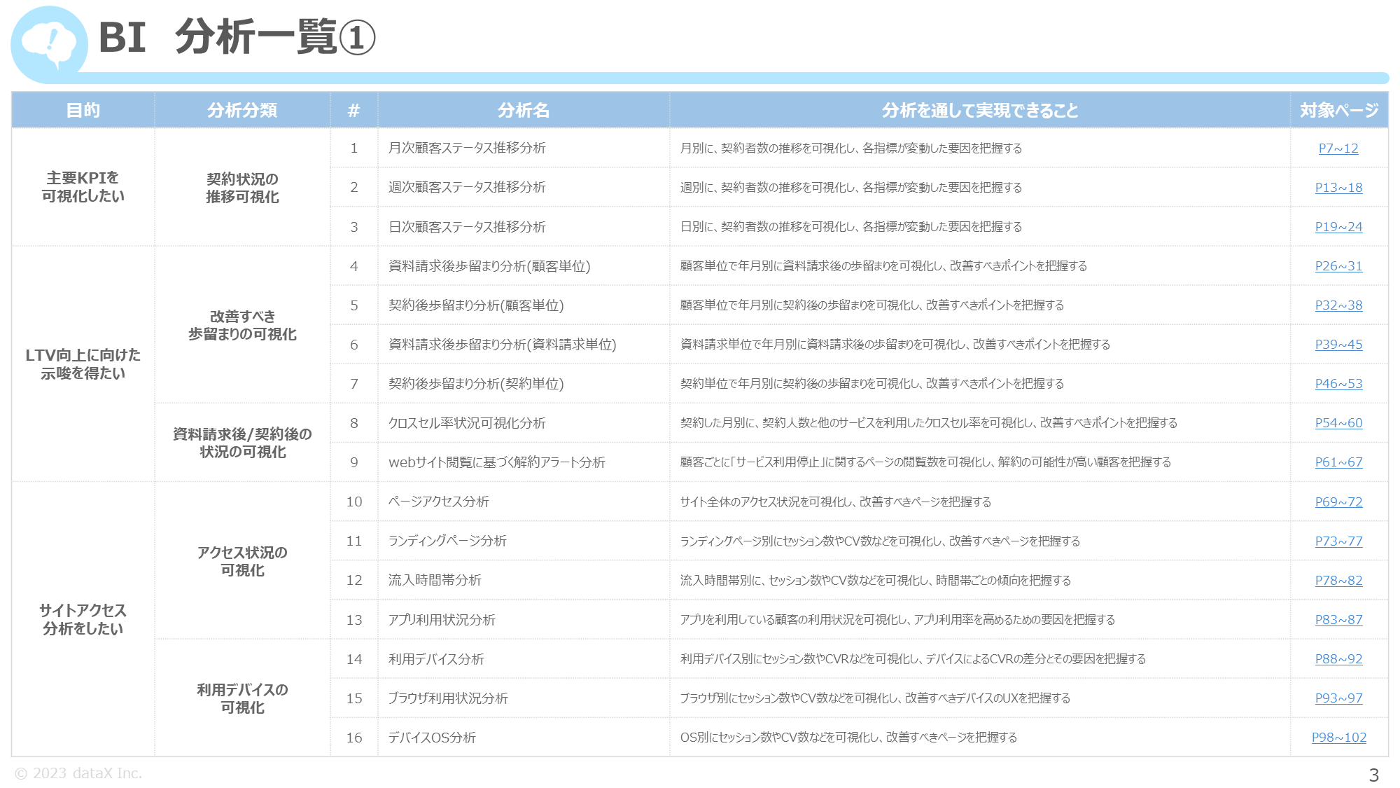This screenshot has height=788, width=1400.
Task: Select the description for monthly status analysis row 1
Action: [x=851, y=148]
